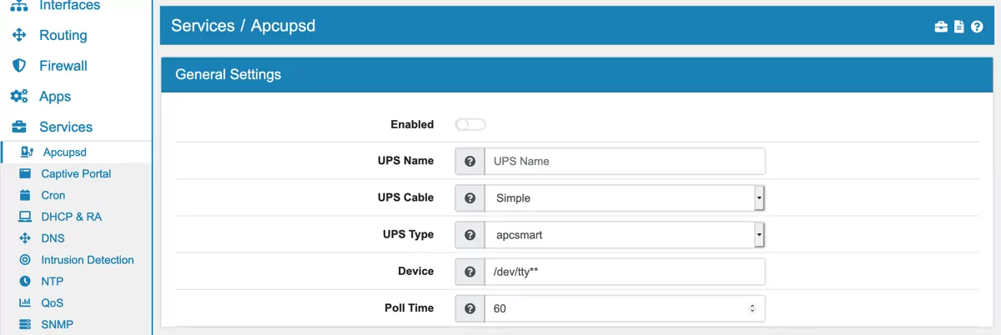Screen dimensions: 1001x335
Task: Click the Services / Apcupsd page title
Action: tap(243, 26)
